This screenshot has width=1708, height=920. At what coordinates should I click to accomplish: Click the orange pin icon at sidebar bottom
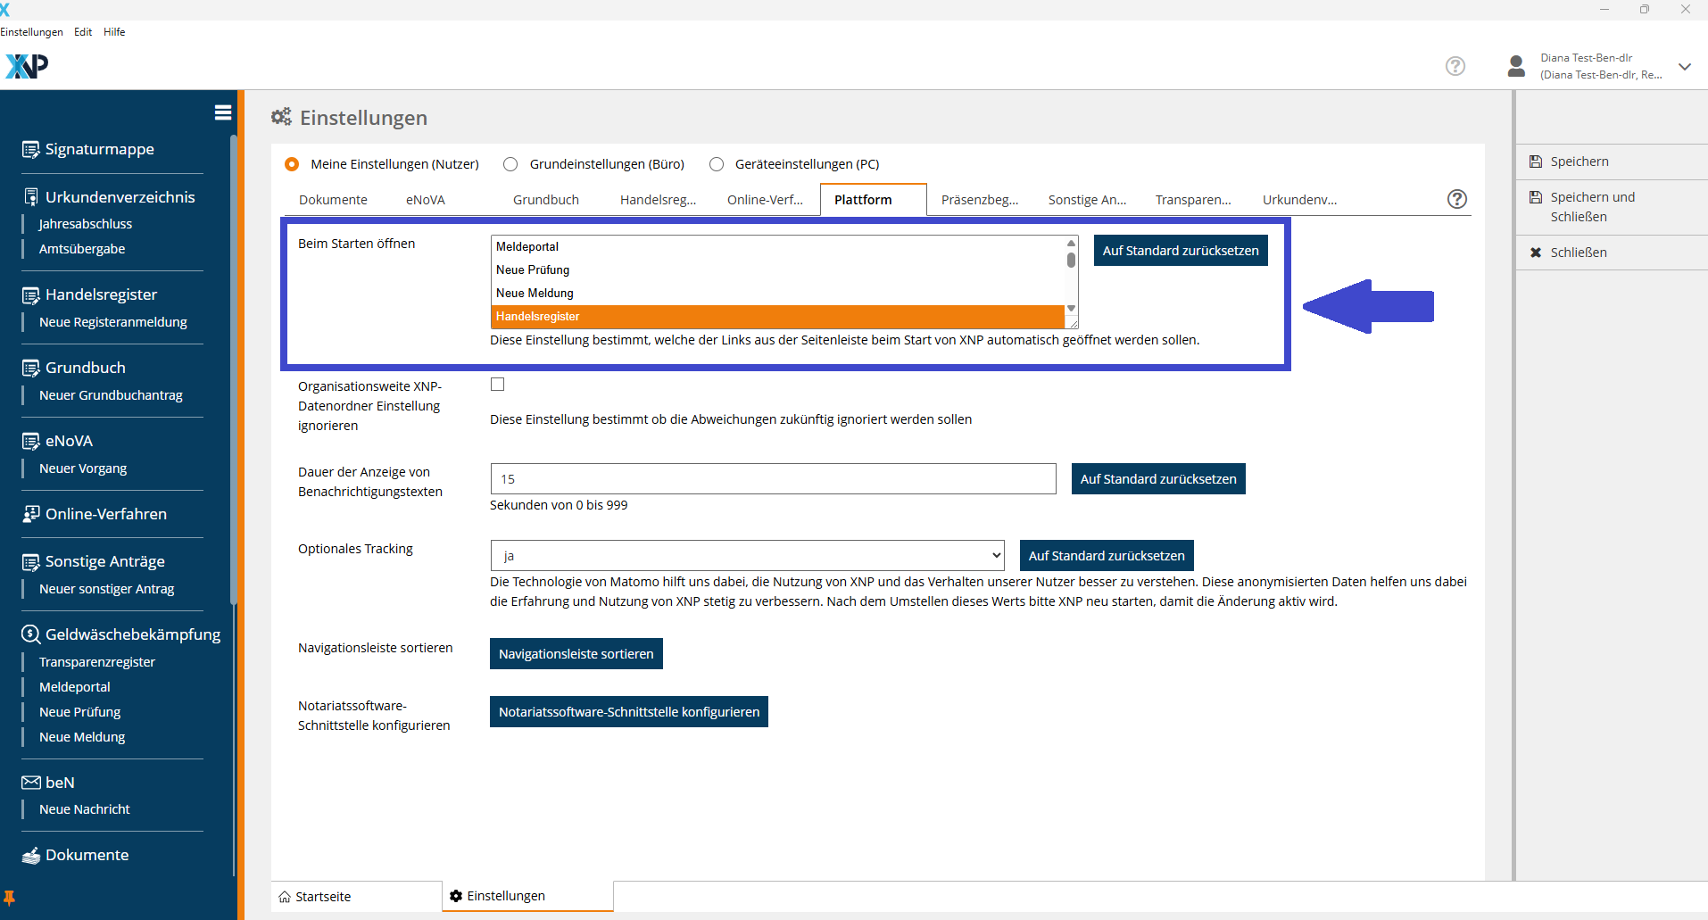pos(10,898)
